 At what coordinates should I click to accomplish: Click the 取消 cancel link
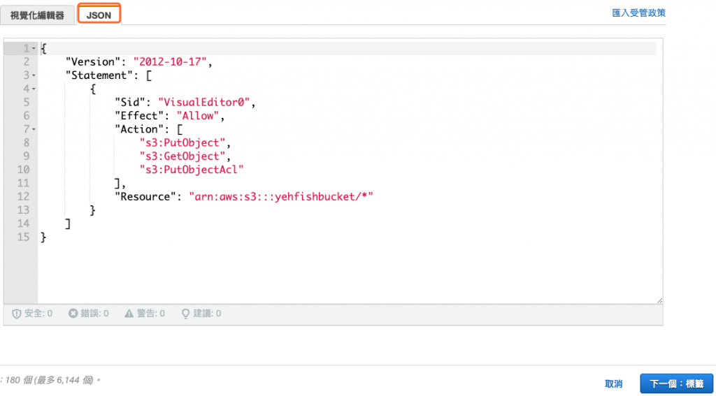click(x=614, y=383)
